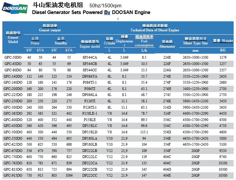Click alternator value '404E'
This screenshot has height=180, width=236.
click(167, 175)
